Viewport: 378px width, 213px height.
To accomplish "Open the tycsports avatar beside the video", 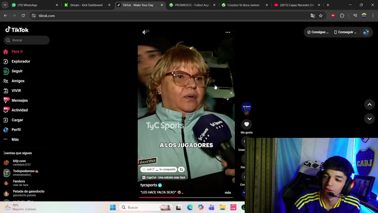I will pyautogui.click(x=247, y=107).
